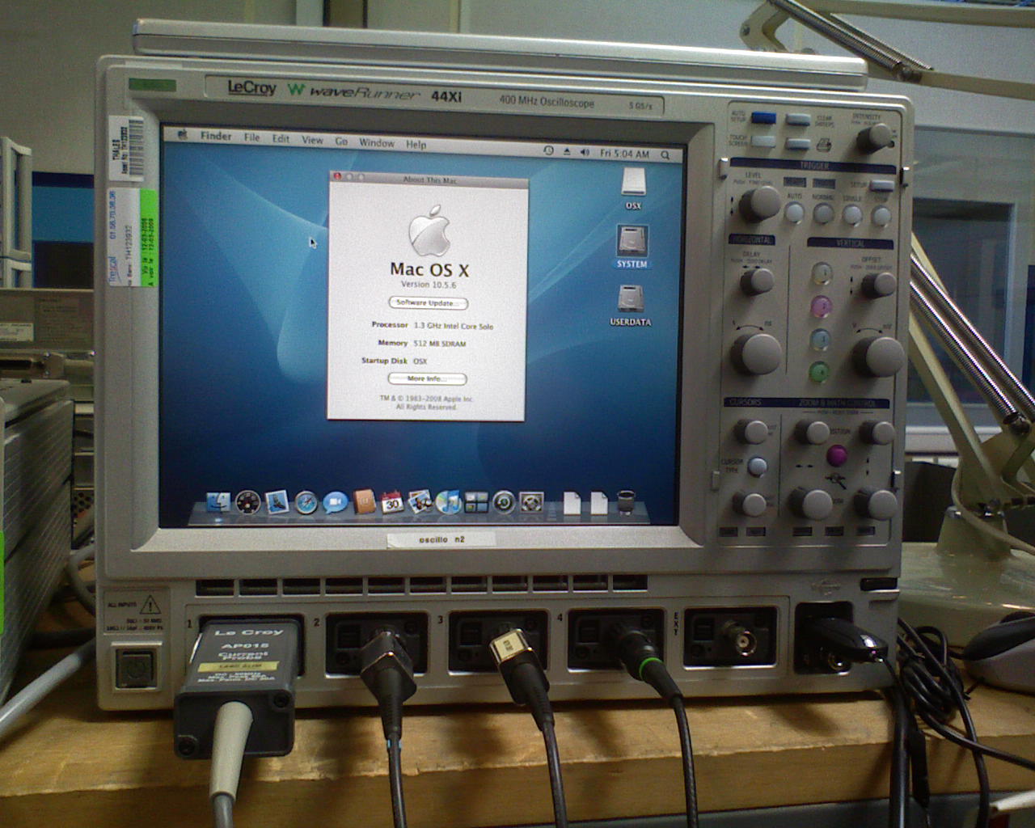Click the Apple logo in About window
Viewport: 1035px width, 828px height.
tap(429, 231)
